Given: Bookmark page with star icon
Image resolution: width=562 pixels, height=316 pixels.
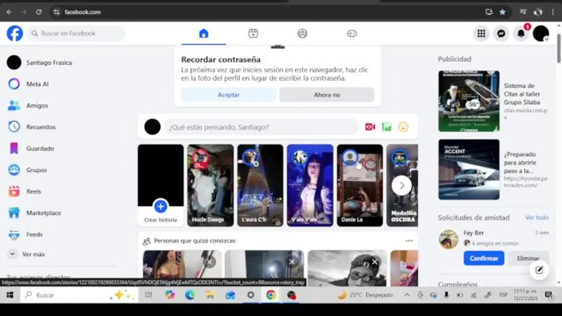Looking at the screenshot, I should (502, 12).
